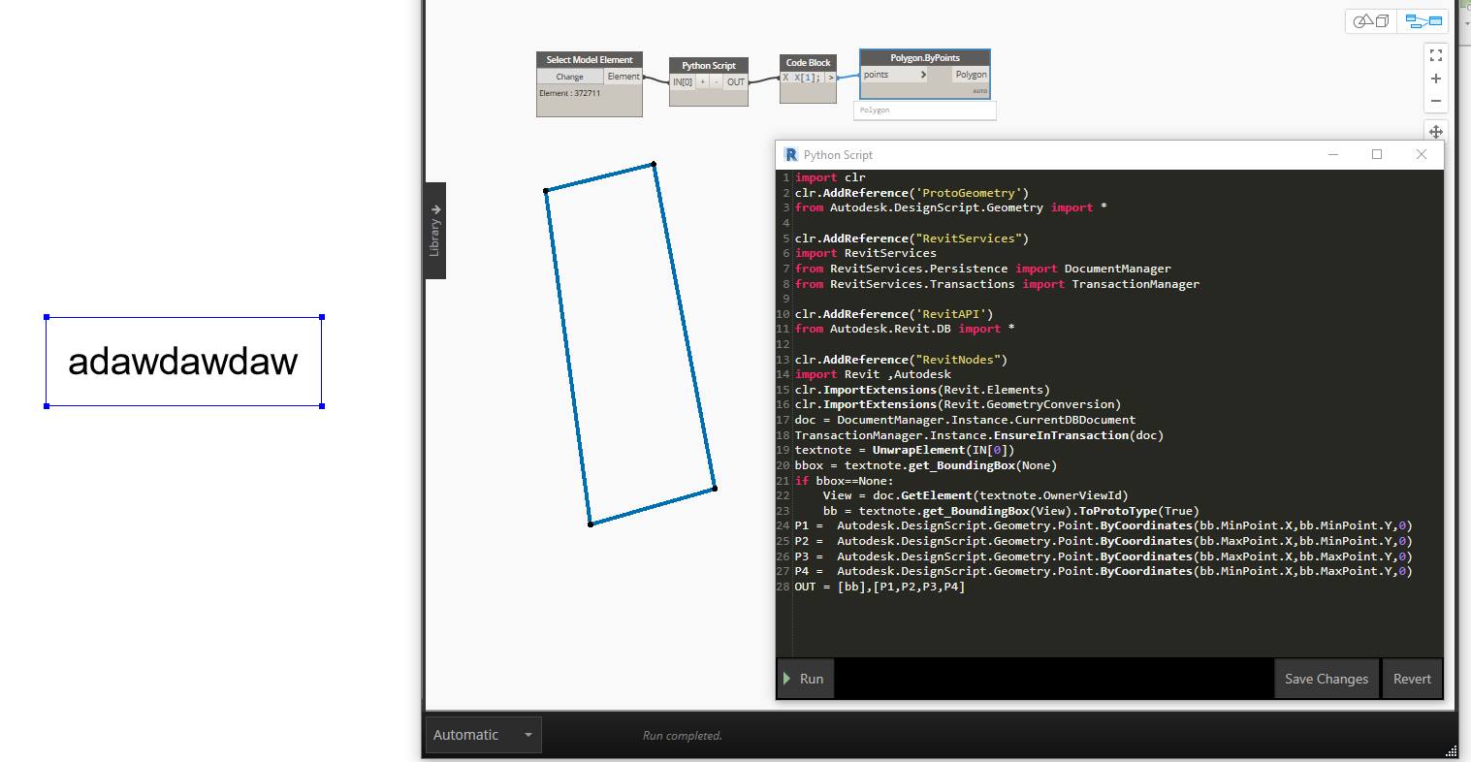
Task: Click the Code Block output port arrow
Action: (830, 78)
